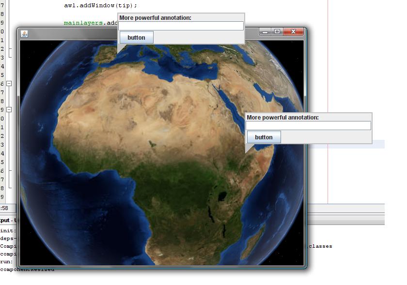Close the globe window

coord(293,31)
